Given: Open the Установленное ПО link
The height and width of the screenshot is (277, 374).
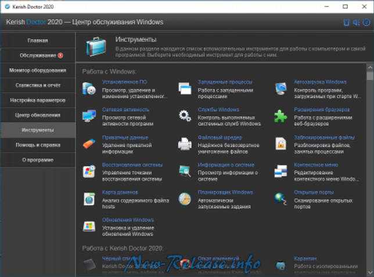Looking at the screenshot, I should coord(124,82).
